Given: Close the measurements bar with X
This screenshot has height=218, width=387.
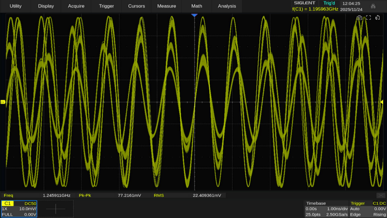Looking at the screenshot, I should coord(381,196).
